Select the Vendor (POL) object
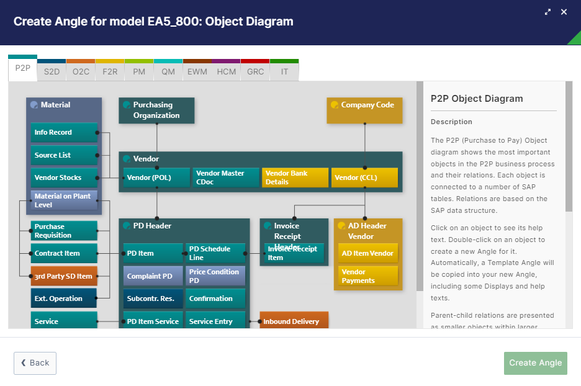This screenshot has height=386, width=581. [x=156, y=177]
